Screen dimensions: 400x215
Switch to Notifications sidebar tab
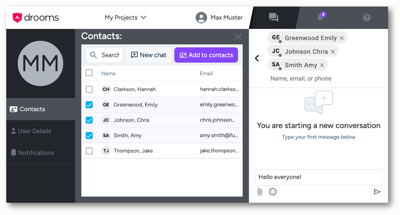[x=36, y=153]
